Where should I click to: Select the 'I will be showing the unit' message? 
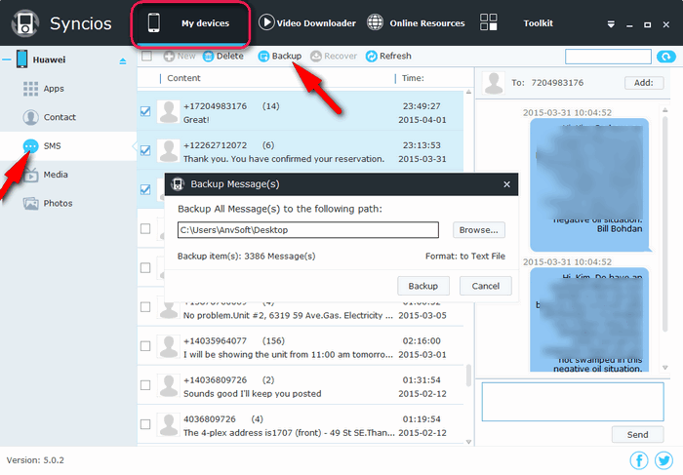tap(301, 346)
